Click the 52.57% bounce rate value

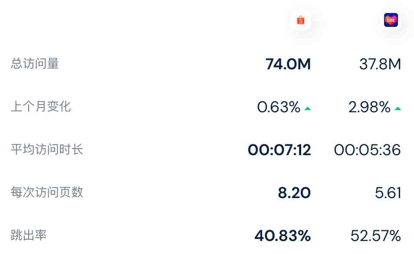point(376,236)
